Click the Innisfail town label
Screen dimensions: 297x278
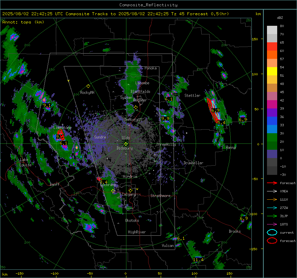click(x=133, y=120)
